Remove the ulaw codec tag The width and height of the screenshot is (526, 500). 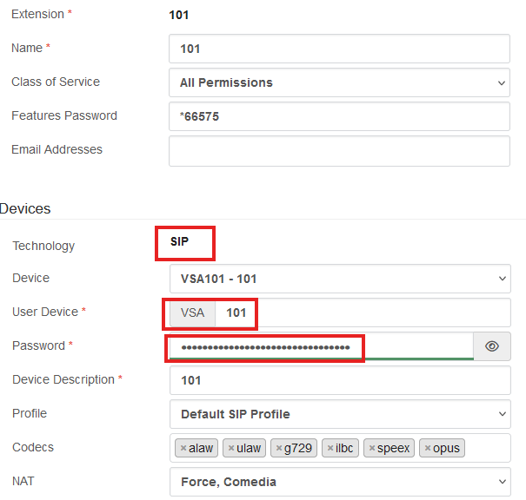[x=231, y=448]
